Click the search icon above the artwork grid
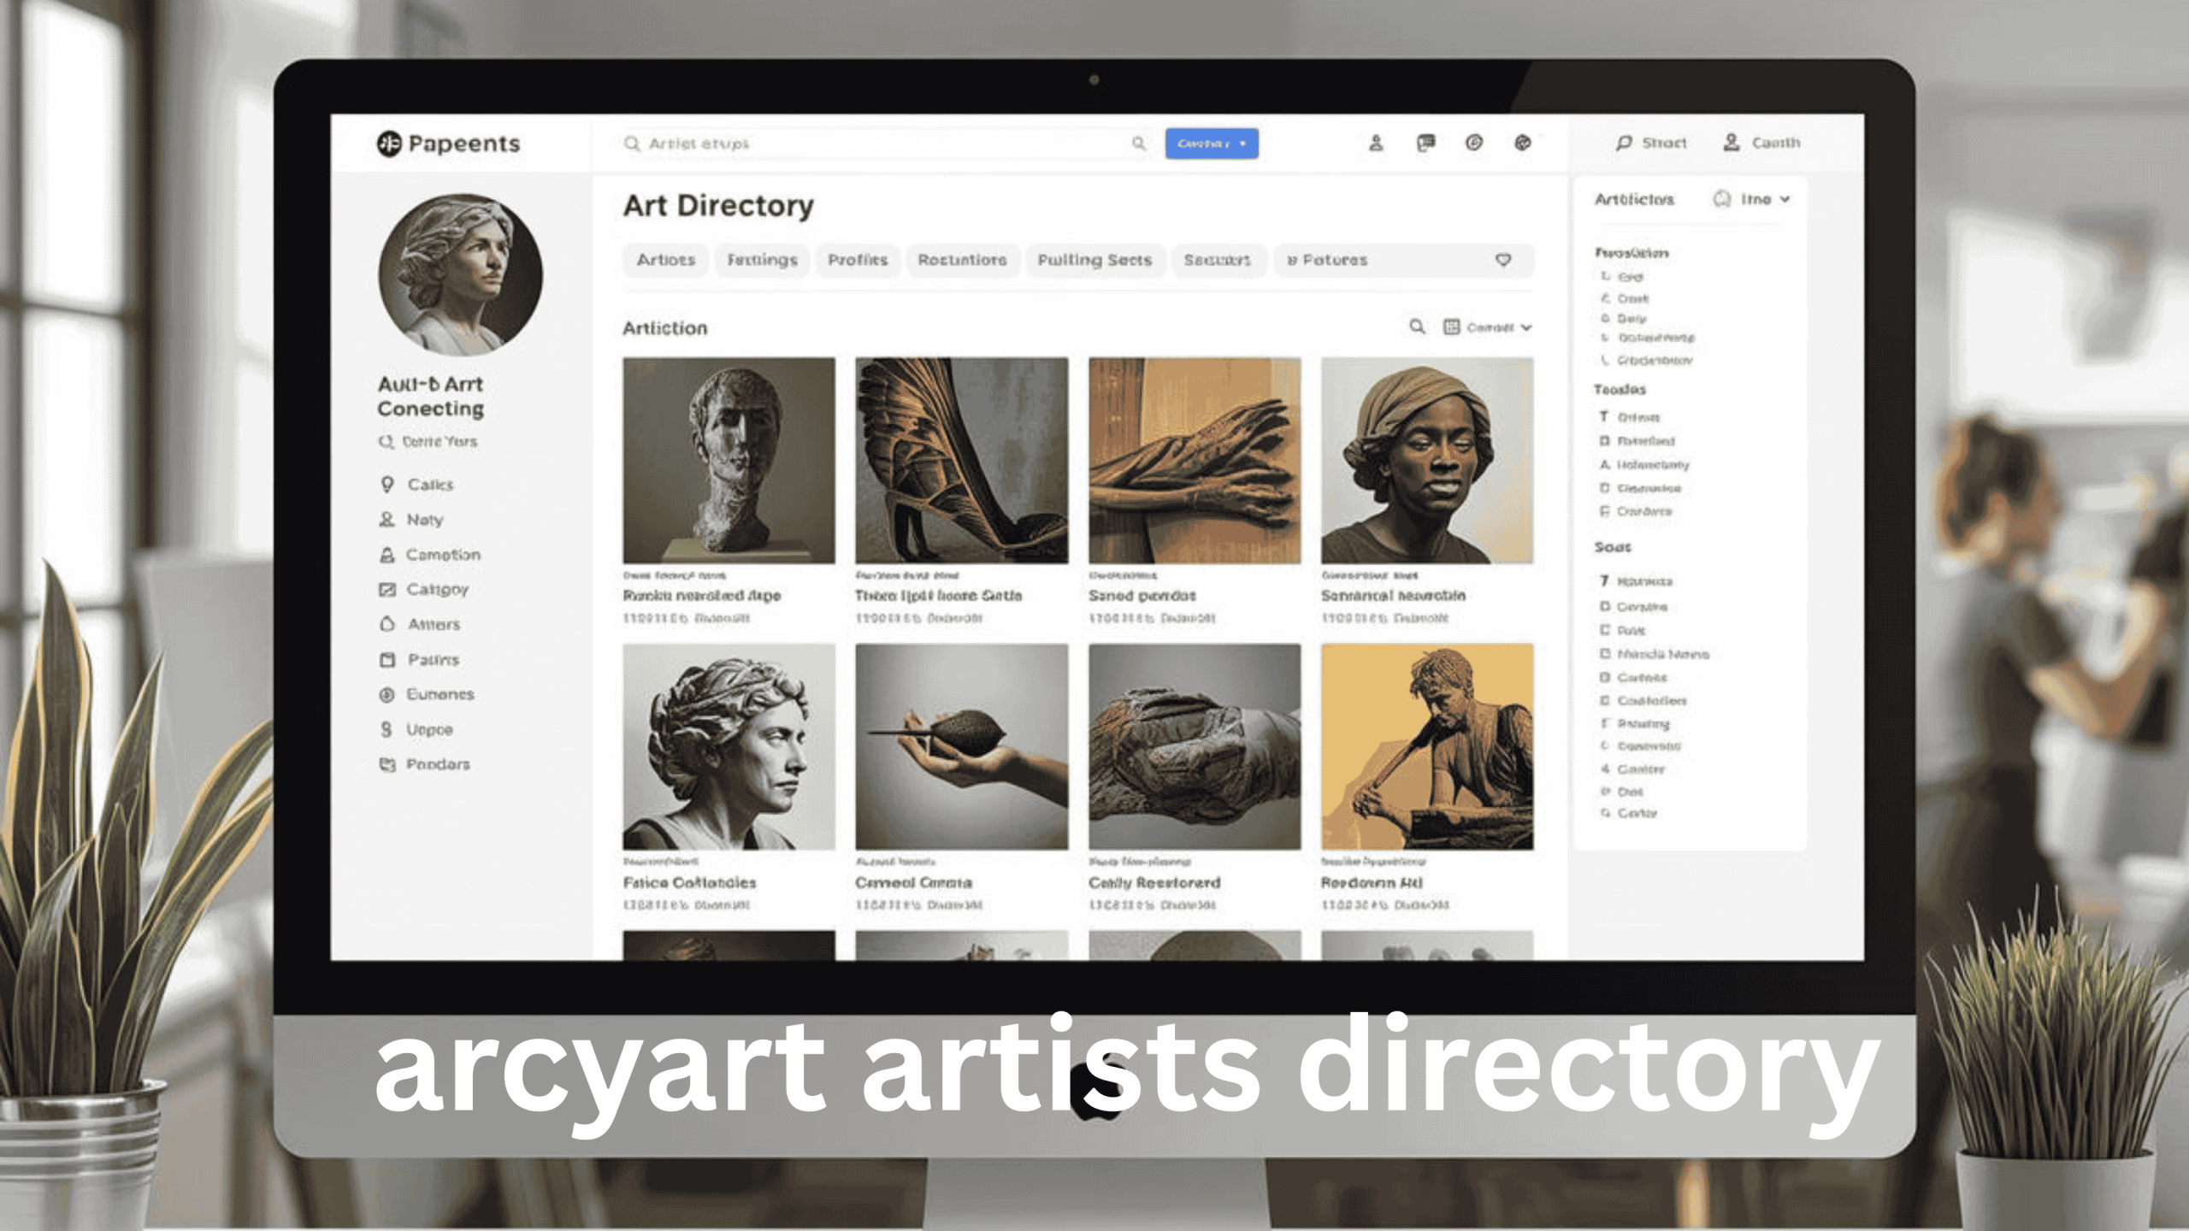Screen dimensions: 2189x1231 (1417, 327)
